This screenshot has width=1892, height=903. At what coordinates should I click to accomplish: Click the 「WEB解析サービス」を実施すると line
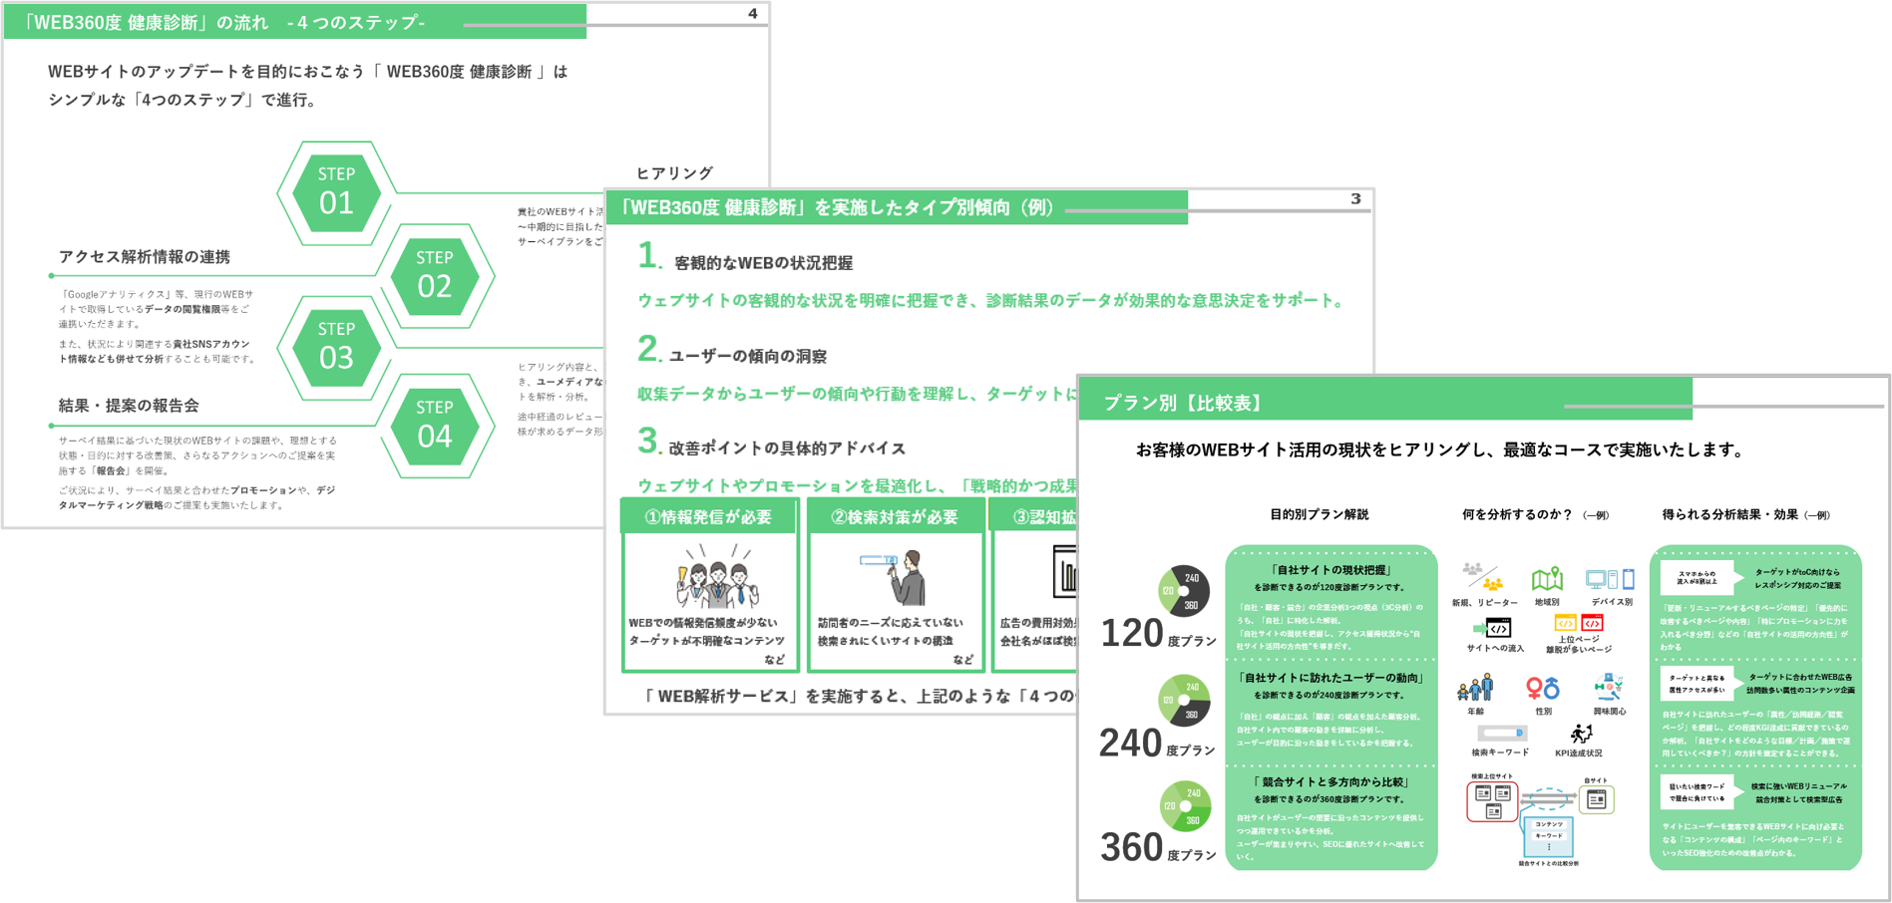coord(861,697)
